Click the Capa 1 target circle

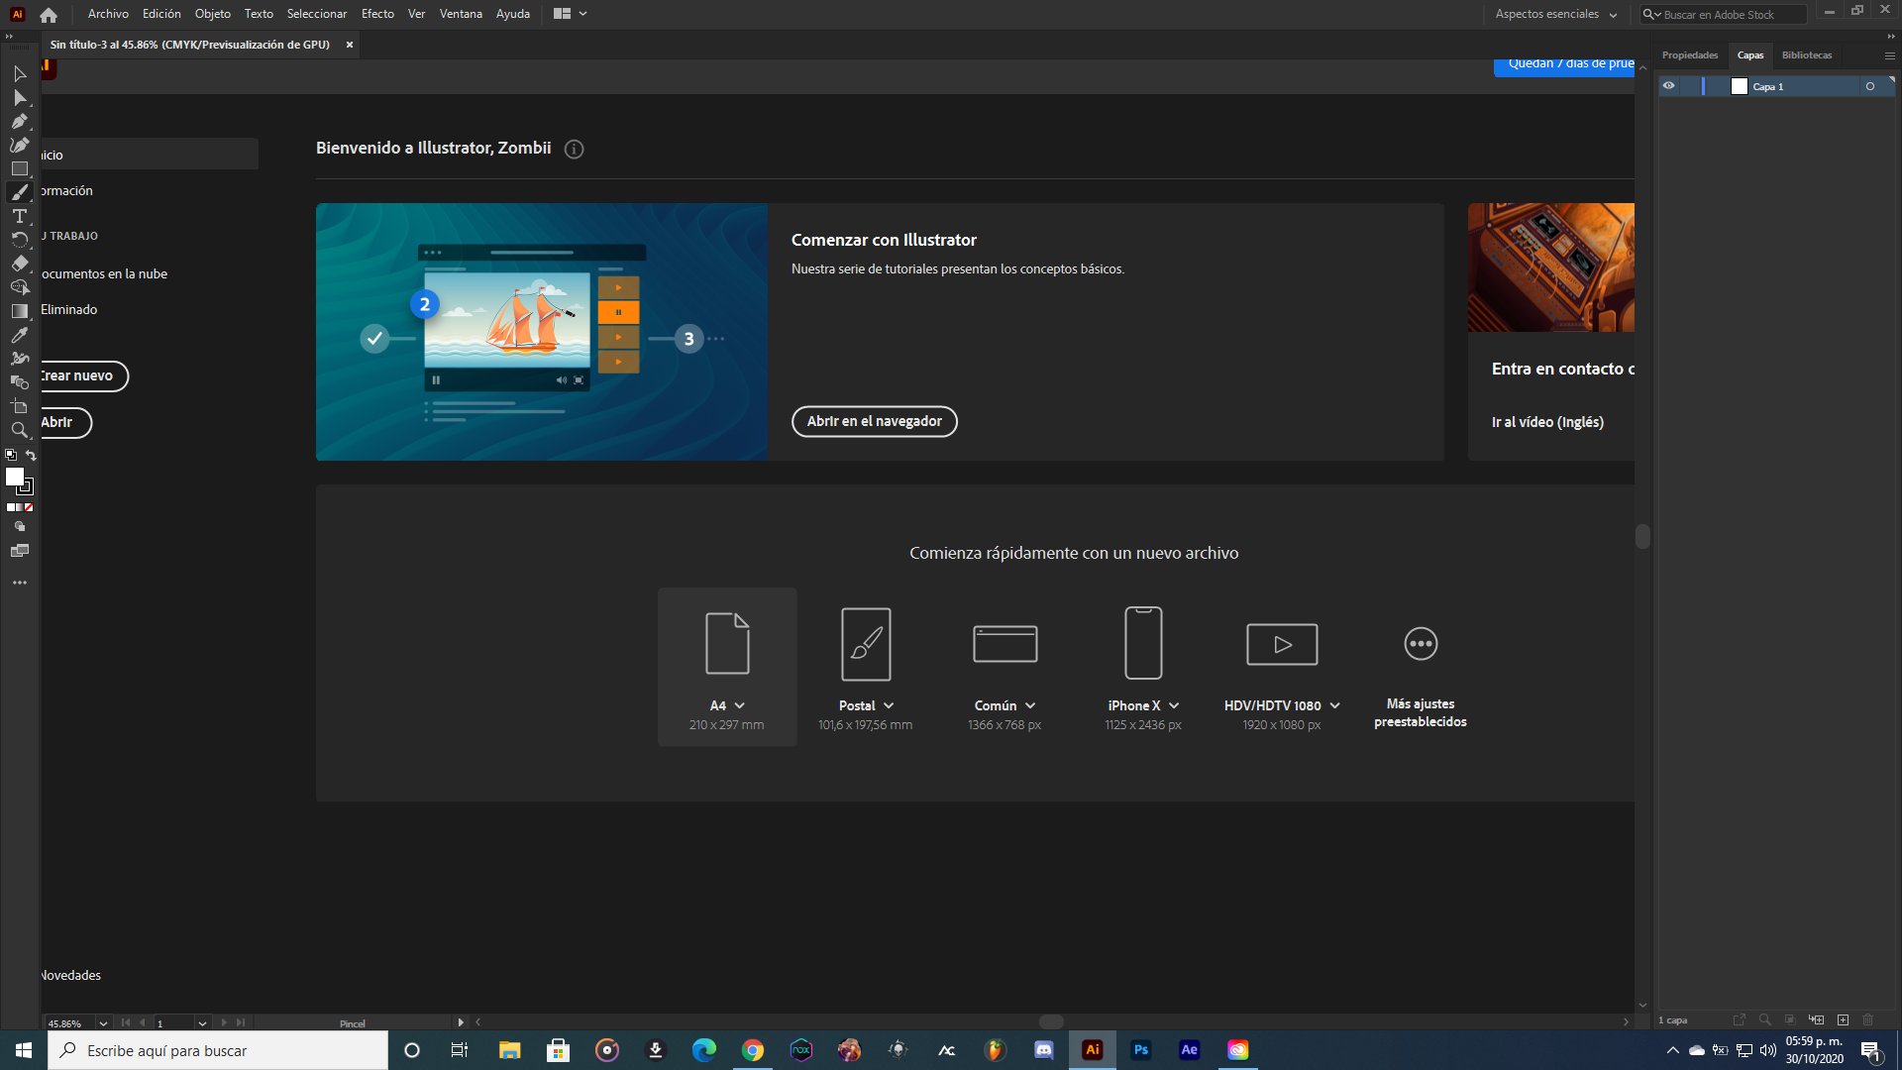pyautogui.click(x=1870, y=86)
